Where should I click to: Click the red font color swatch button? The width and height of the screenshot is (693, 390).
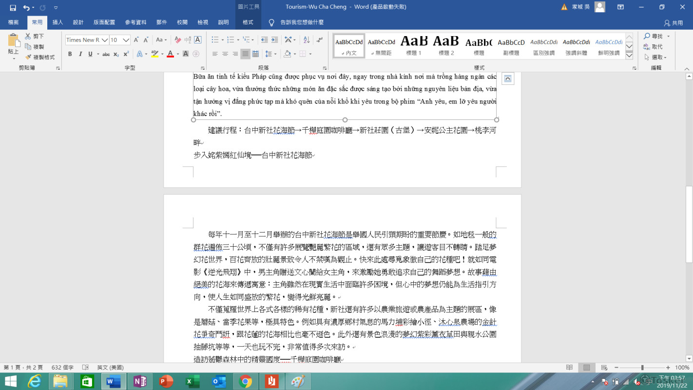point(170,54)
